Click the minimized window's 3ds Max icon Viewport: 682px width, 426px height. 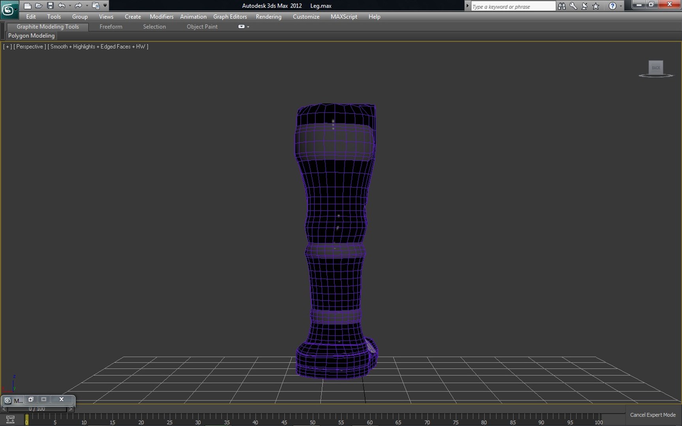pos(7,400)
